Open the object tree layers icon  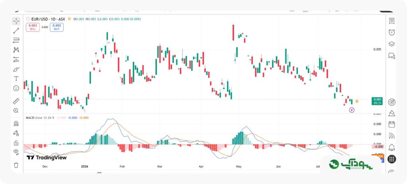point(391,44)
